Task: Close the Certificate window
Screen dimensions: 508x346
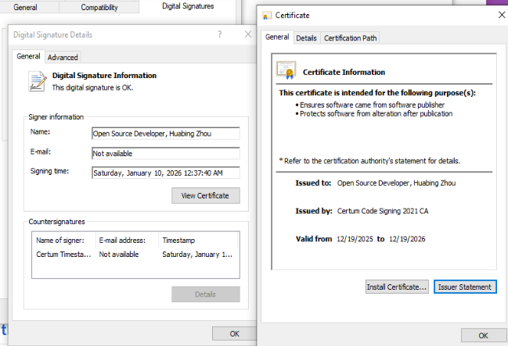Action: 502,15
